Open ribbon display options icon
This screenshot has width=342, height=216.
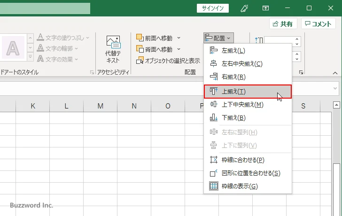[x=265, y=8]
